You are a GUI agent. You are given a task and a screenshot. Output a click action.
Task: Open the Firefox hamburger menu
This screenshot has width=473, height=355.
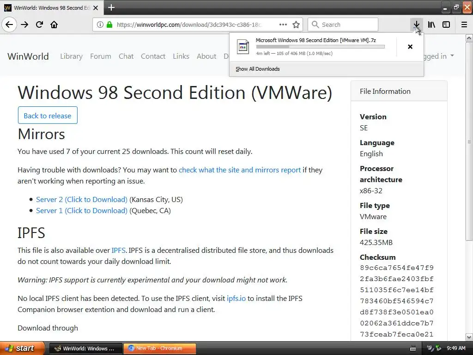pos(464,24)
